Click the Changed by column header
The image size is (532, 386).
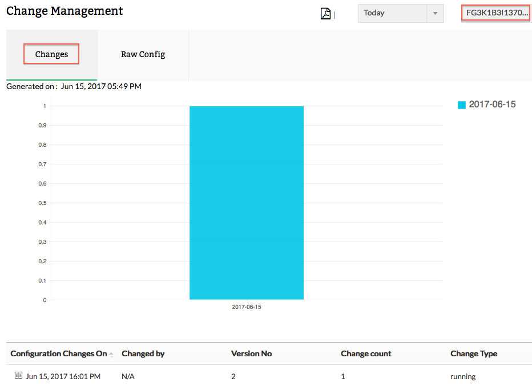click(143, 354)
